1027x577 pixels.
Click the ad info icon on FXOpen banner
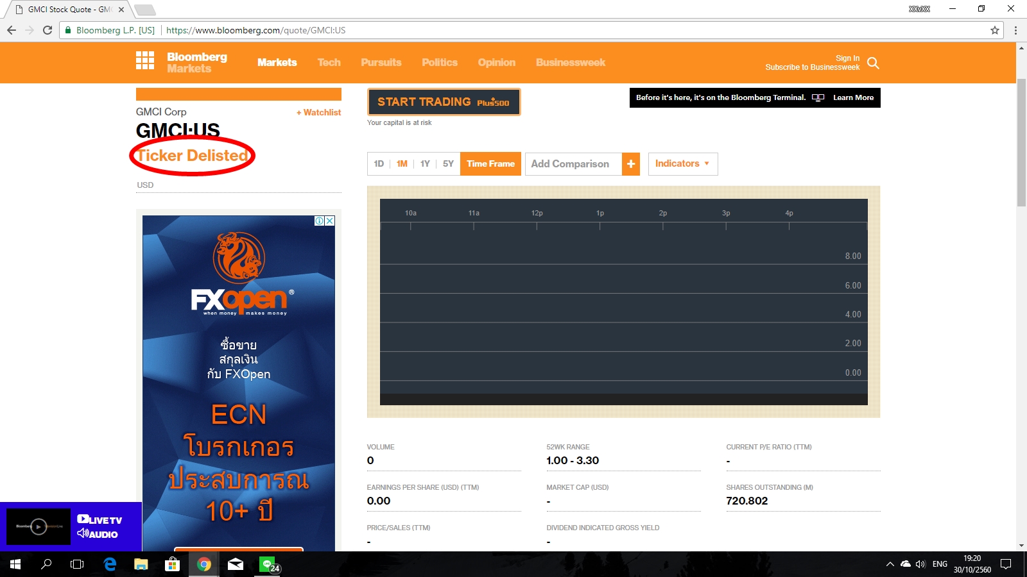click(319, 221)
